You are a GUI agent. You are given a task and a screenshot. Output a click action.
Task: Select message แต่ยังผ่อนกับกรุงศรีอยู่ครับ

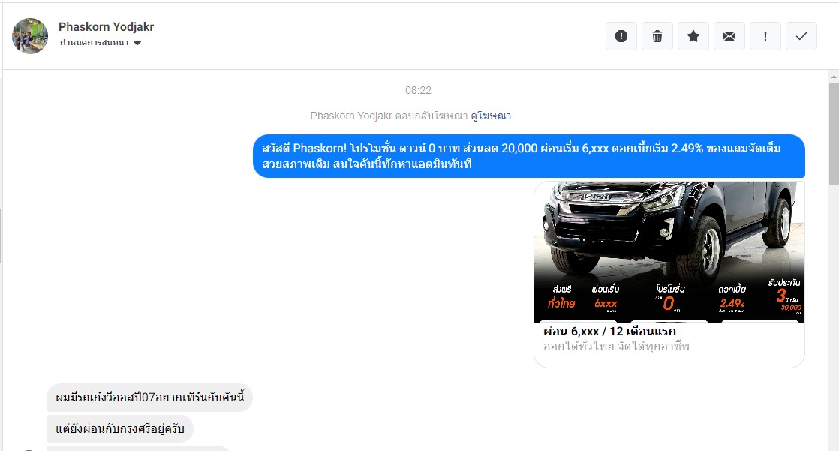pyautogui.click(x=120, y=429)
